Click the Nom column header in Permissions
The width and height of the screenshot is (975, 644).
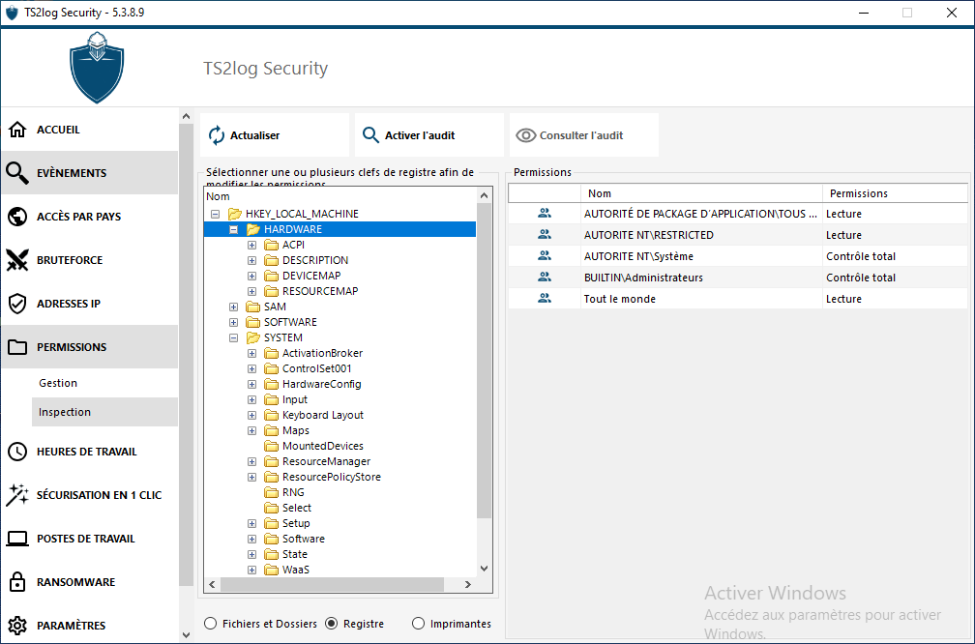701,193
